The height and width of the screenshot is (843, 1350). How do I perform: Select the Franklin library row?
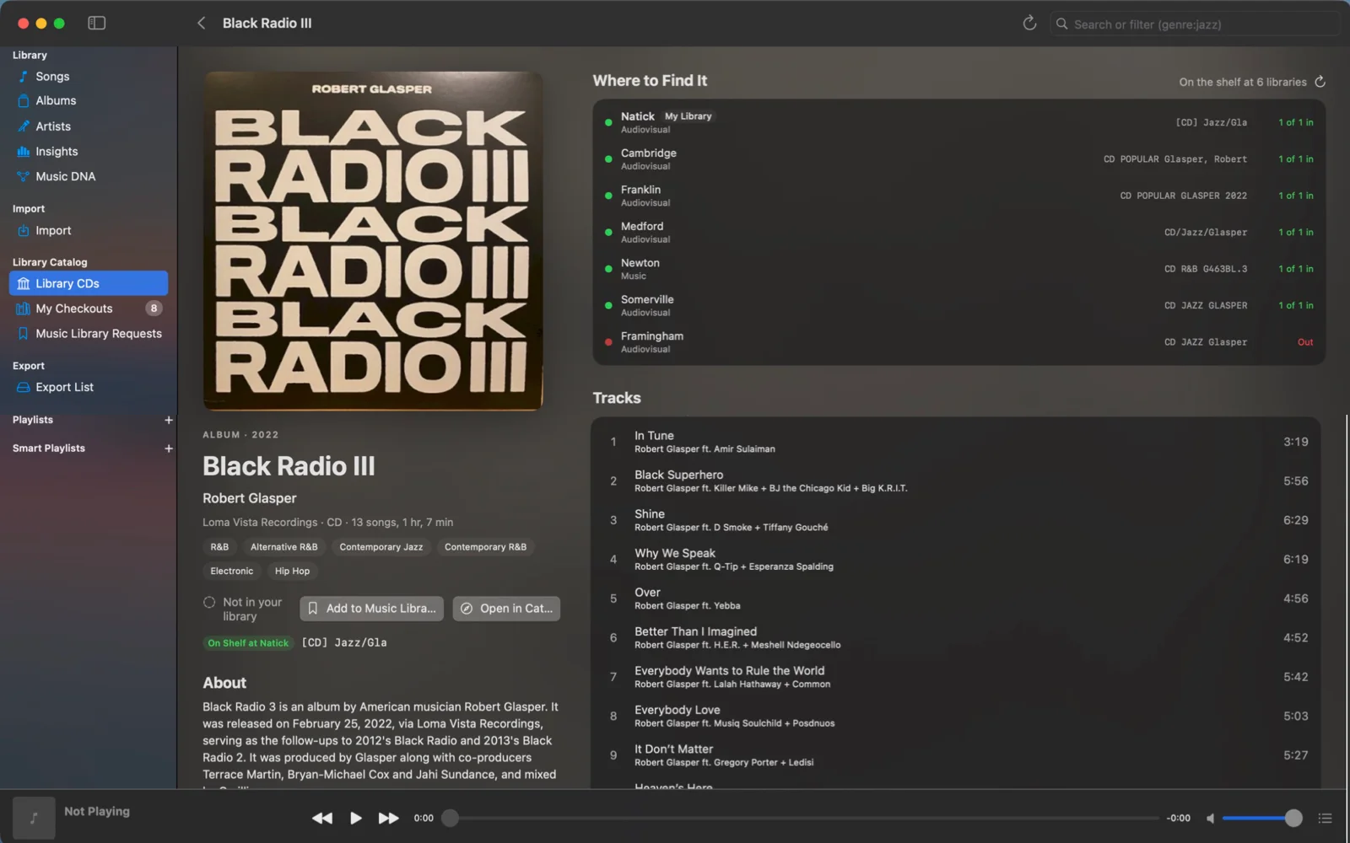point(958,196)
